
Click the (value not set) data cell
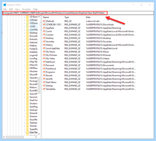click(x=93, y=21)
